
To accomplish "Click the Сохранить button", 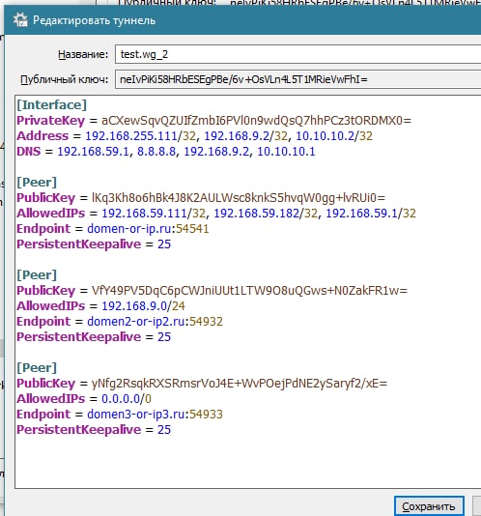I will (429, 506).
